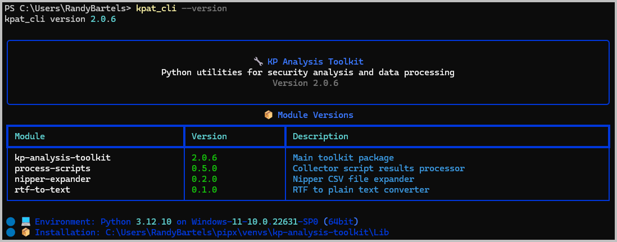Click the package icon beside Module Versions
Screen dimensions: 617x242
coord(269,115)
